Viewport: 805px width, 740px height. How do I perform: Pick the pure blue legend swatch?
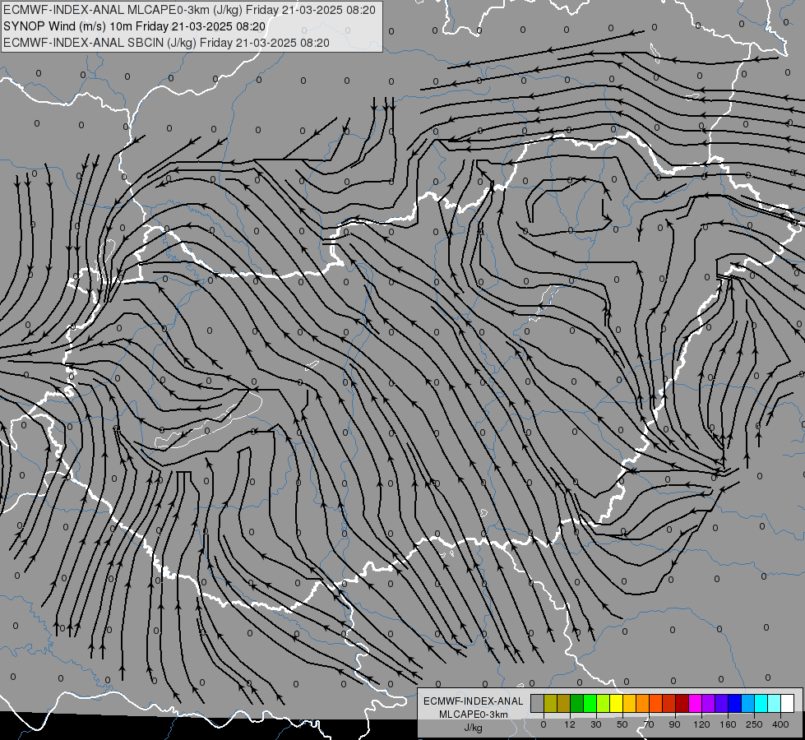tap(735, 703)
